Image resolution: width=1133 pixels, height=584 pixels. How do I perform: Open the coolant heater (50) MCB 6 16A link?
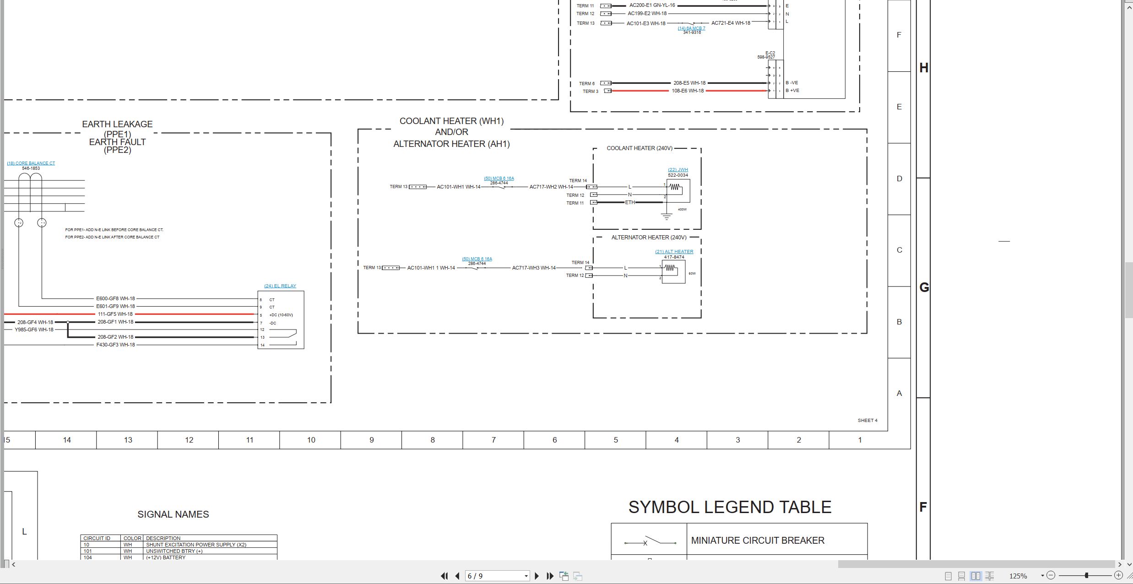pos(499,178)
